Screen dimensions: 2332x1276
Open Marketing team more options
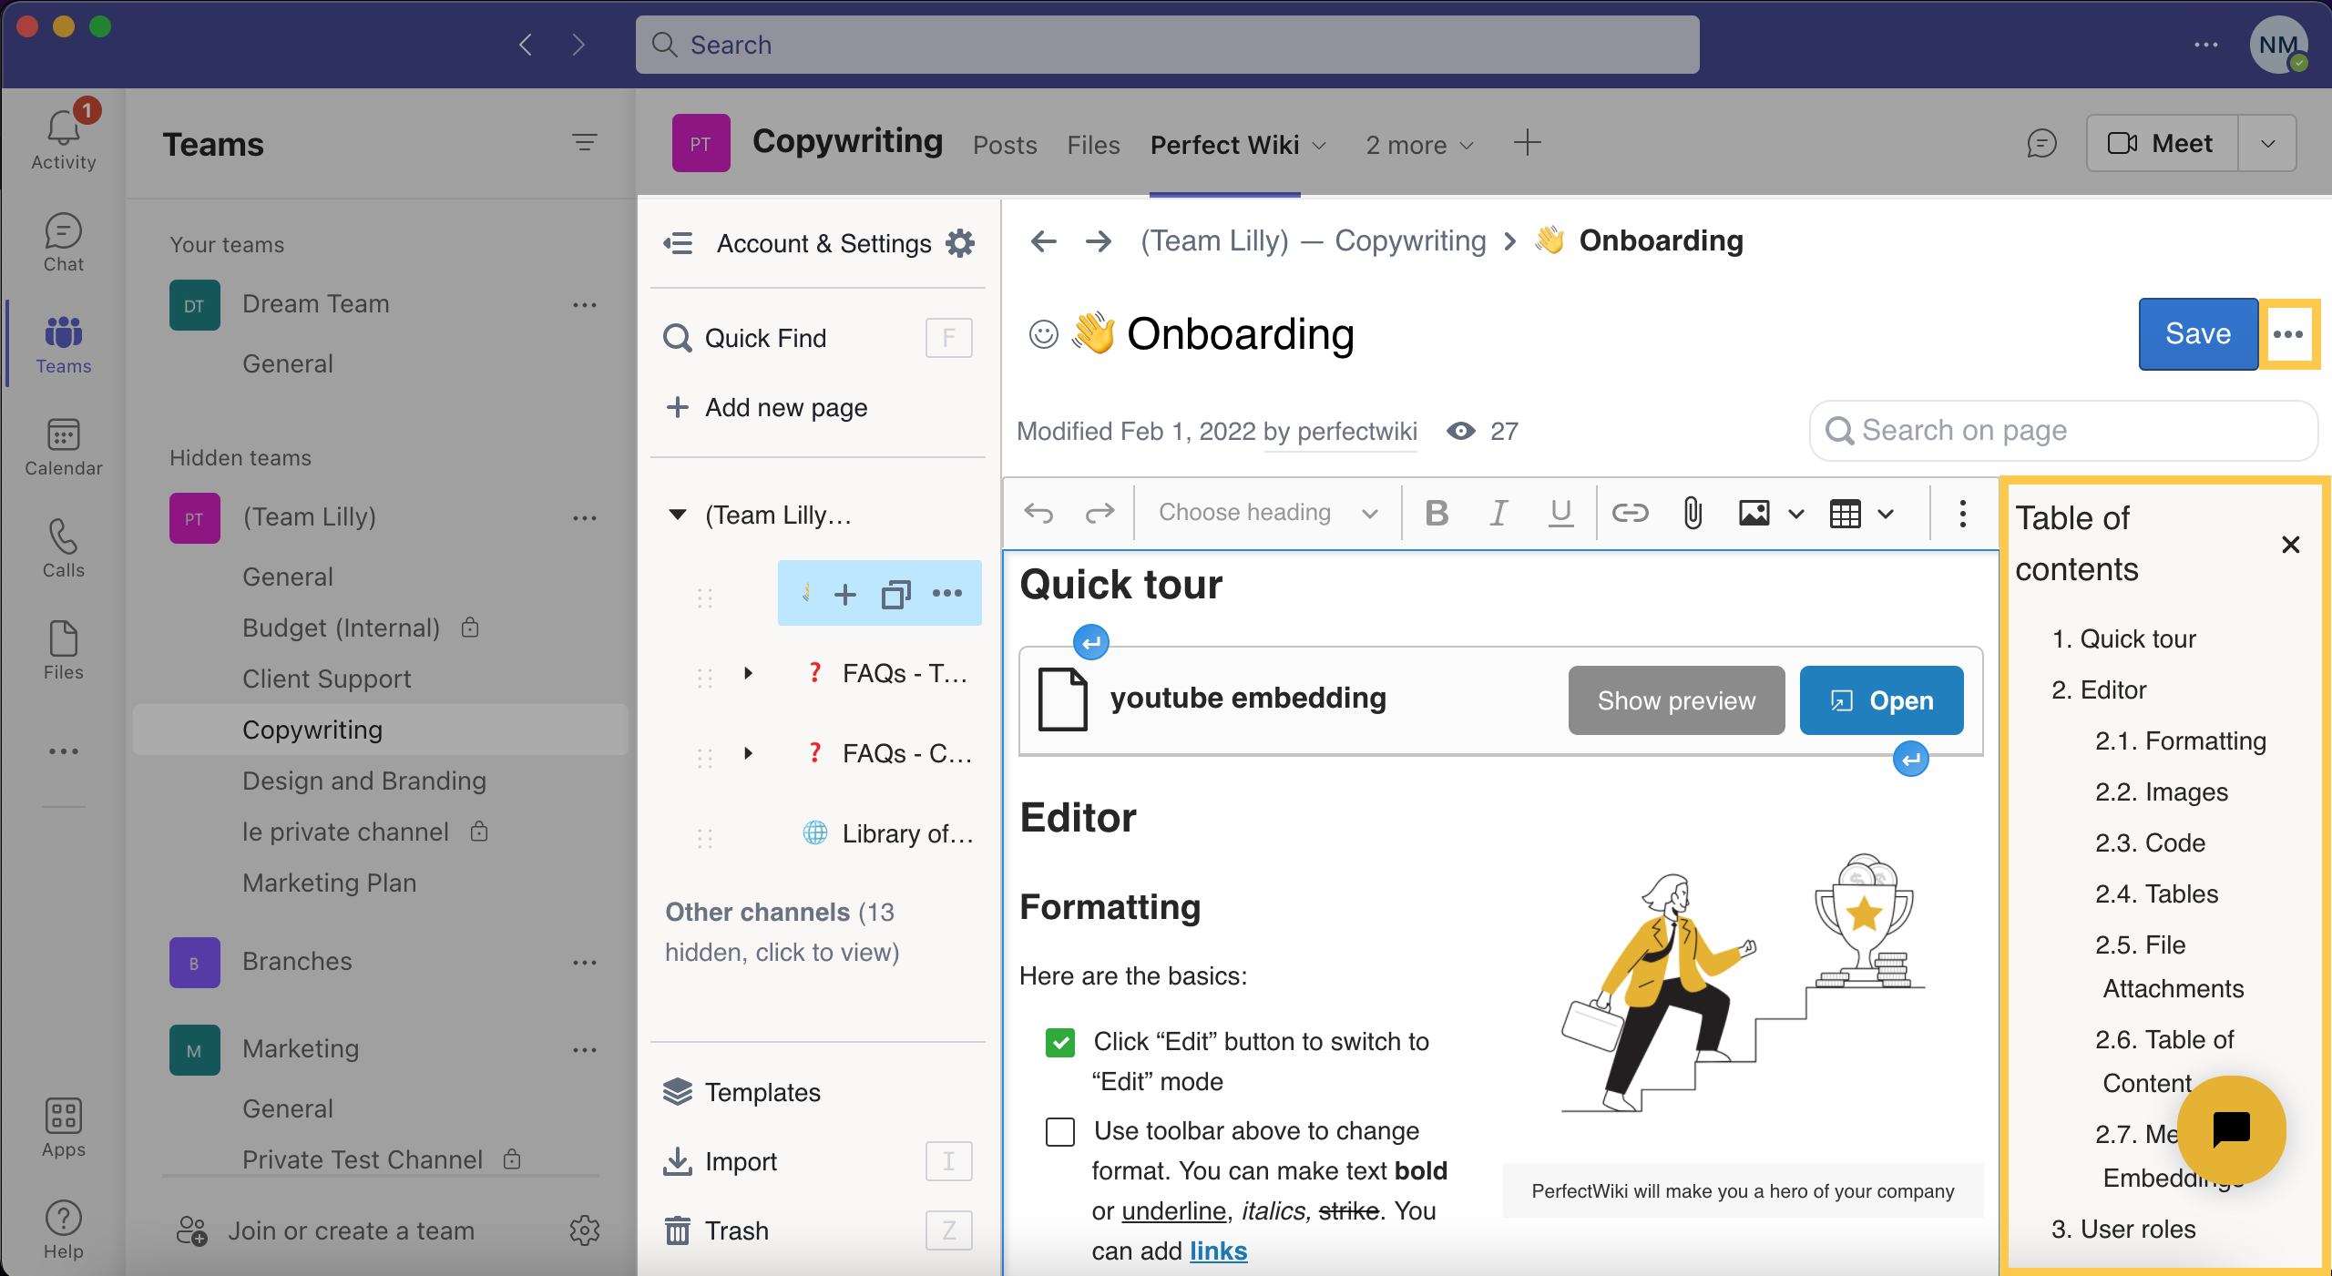click(585, 1050)
